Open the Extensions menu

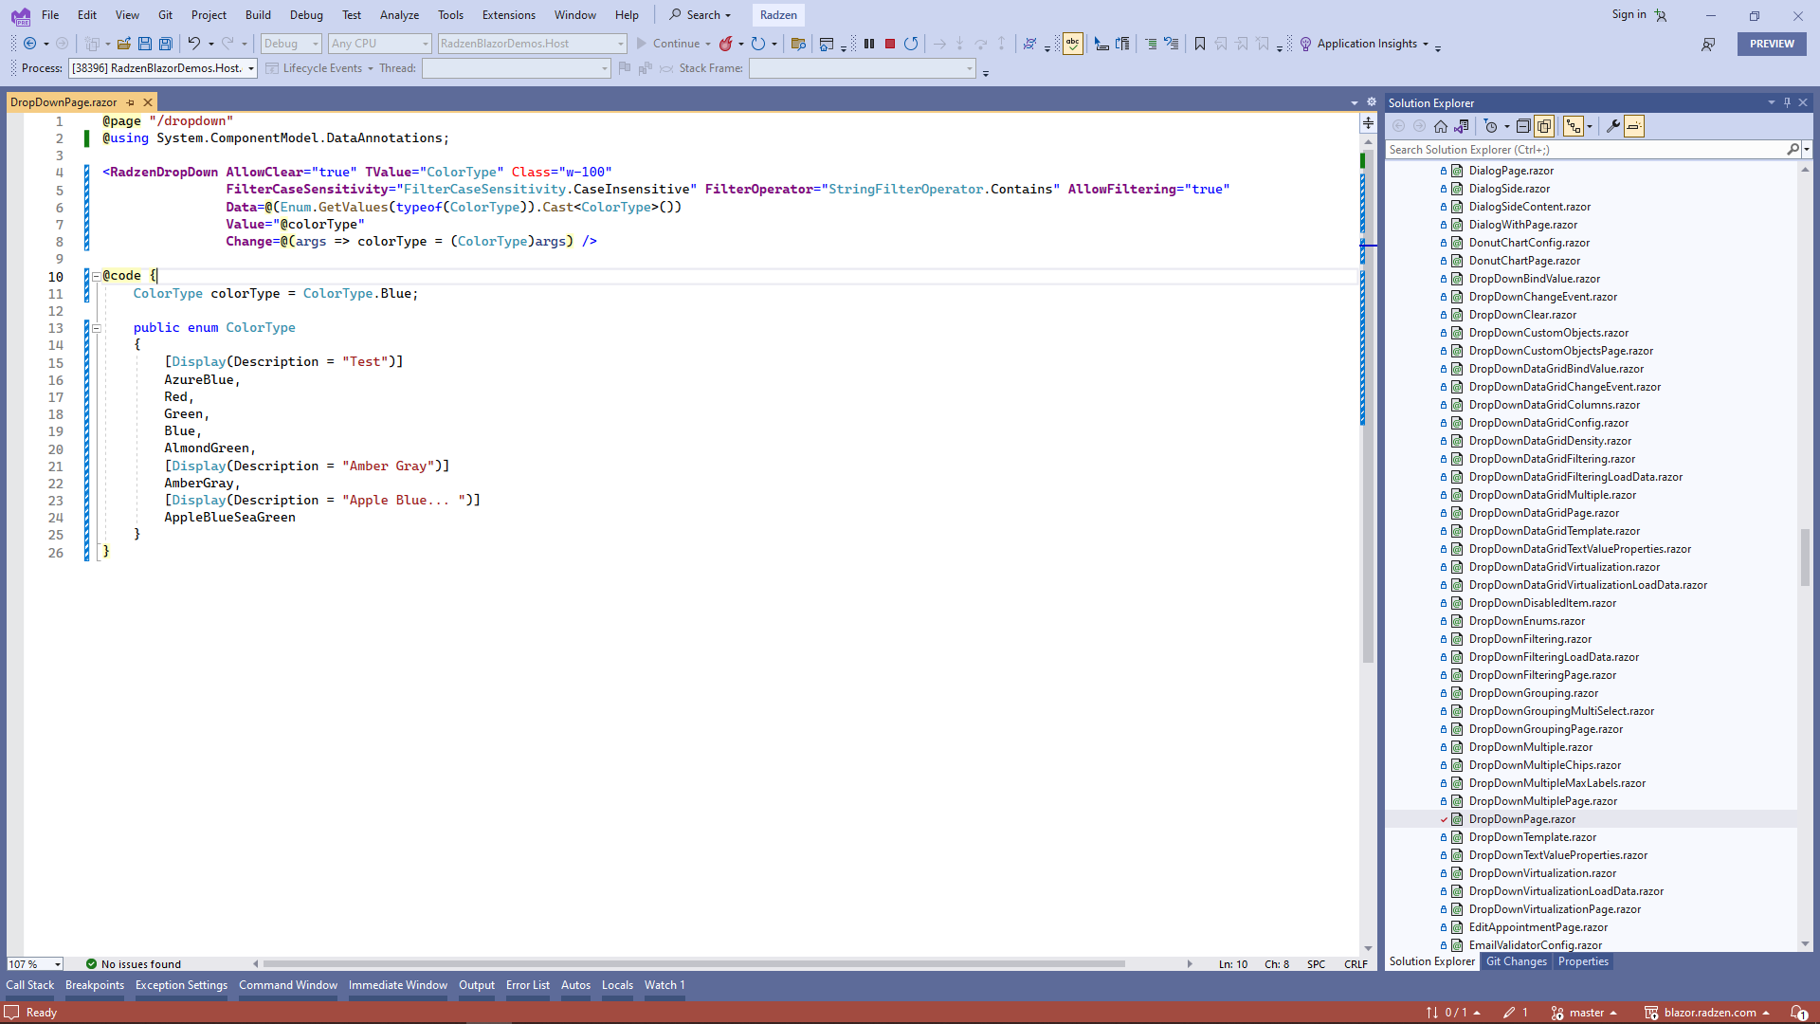[x=508, y=15]
